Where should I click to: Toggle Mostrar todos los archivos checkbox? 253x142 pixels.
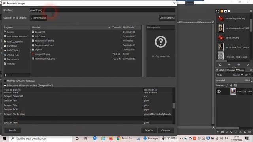(5, 81)
